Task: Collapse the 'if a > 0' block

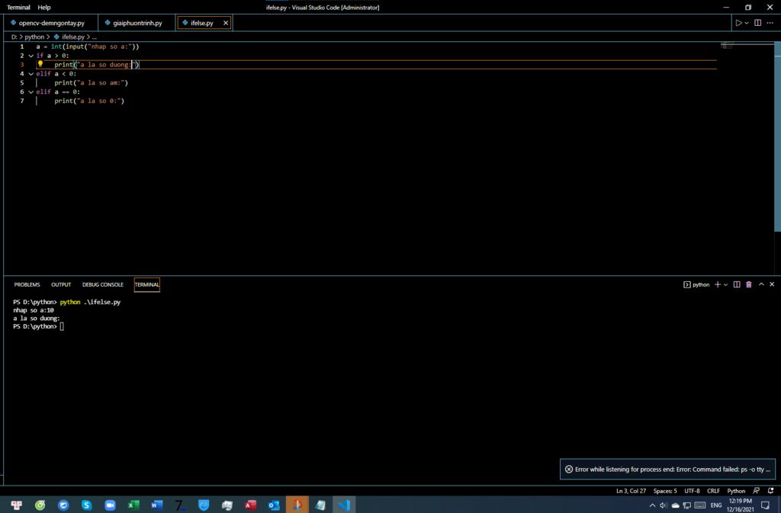Action: (x=31, y=56)
